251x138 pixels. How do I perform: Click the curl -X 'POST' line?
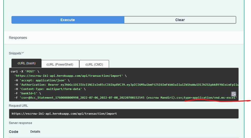pyautogui.click(x=24, y=71)
